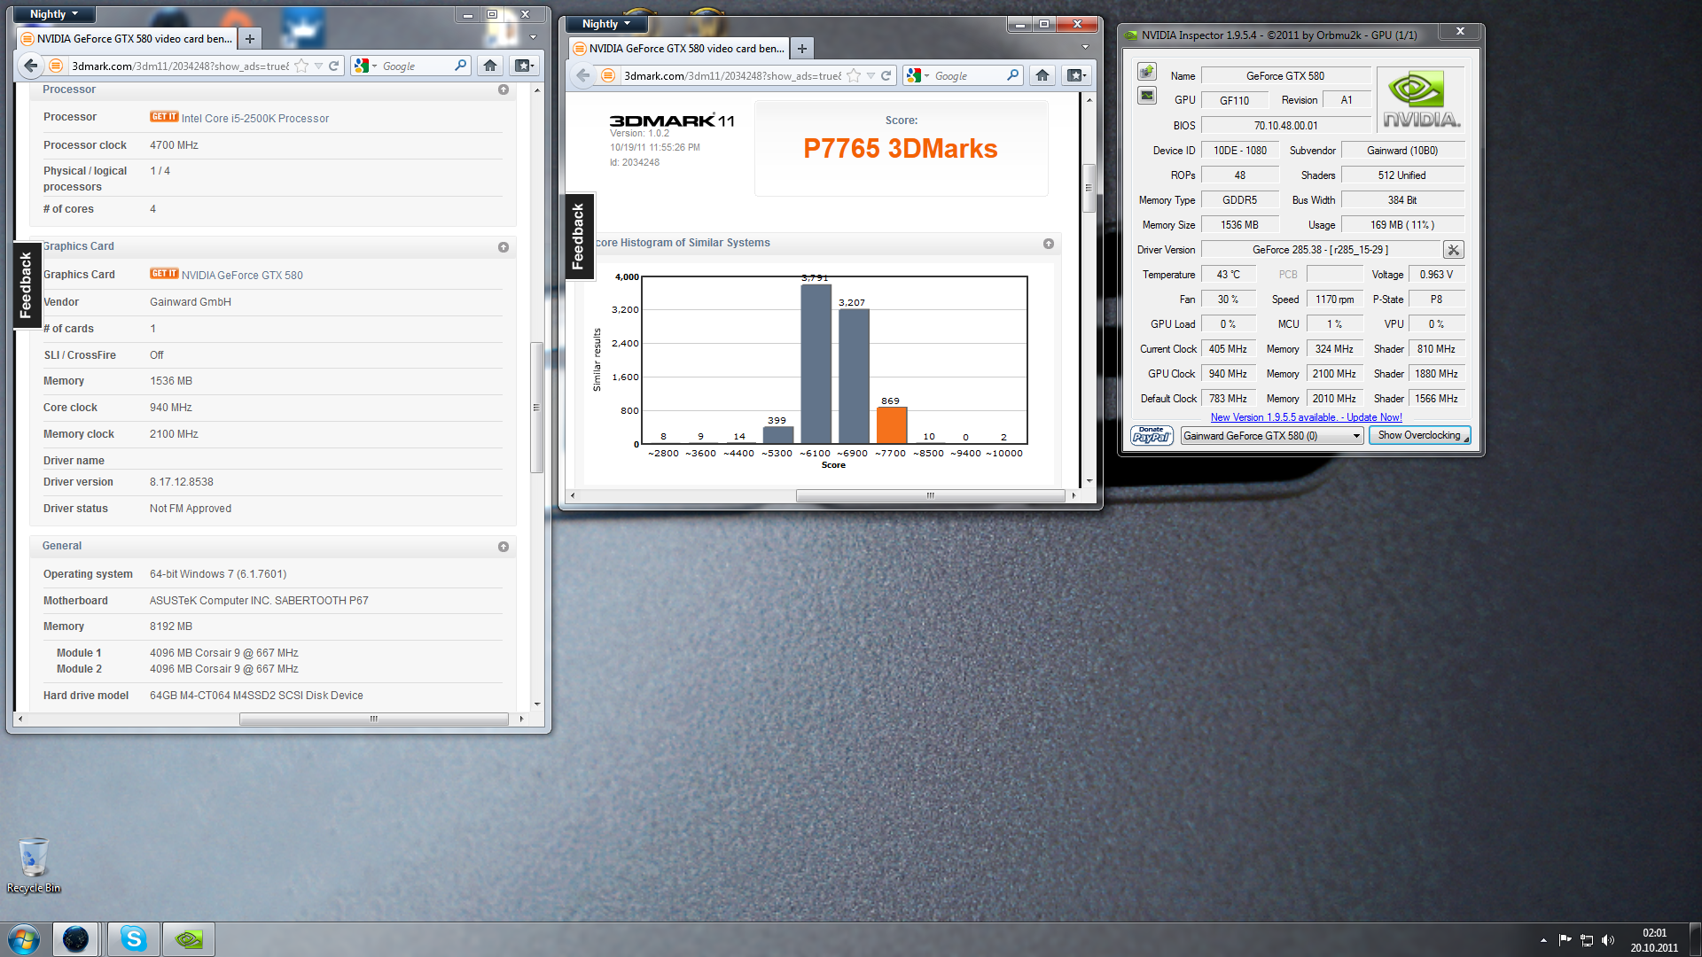Image resolution: width=1702 pixels, height=957 pixels.
Task: Select NVIDIA GeForce GTX 580 tab in right browser
Action: click(679, 49)
